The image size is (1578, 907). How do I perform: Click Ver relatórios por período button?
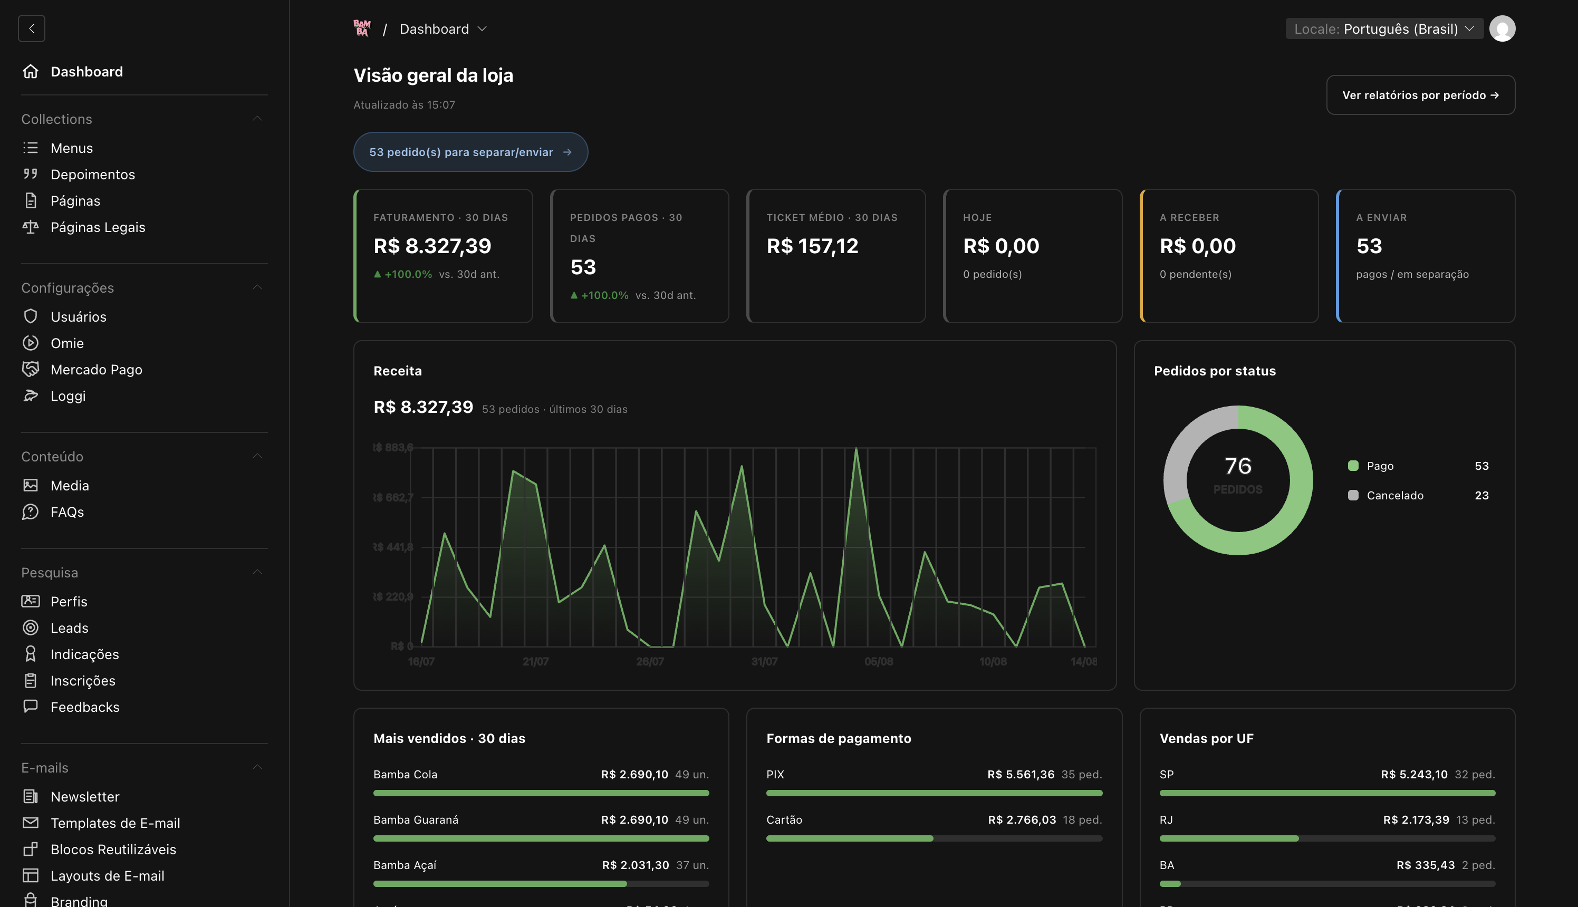pyautogui.click(x=1420, y=95)
